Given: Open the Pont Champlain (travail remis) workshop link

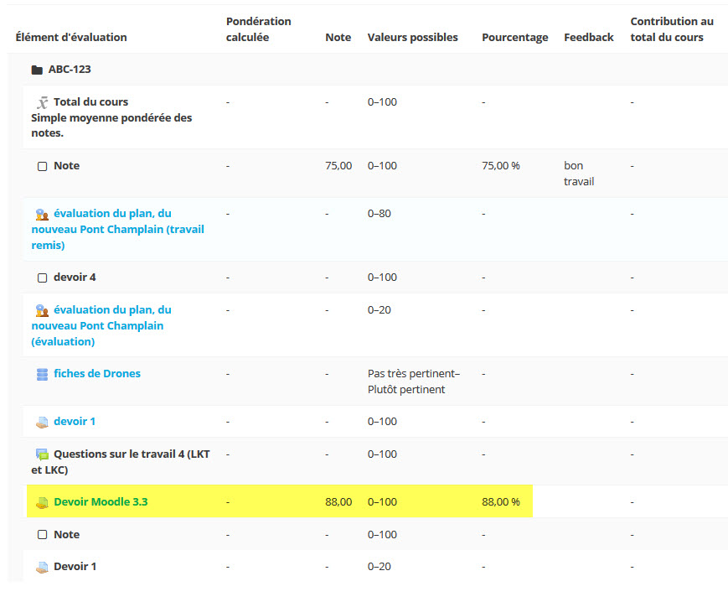Looking at the screenshot, I should click(117, 230).
